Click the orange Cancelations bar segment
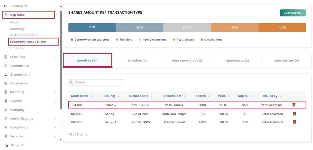The height and width of the screenshot is (150, 313). [x=282, y=27]
